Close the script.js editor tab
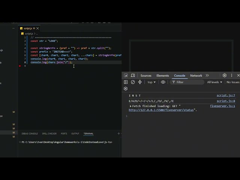 pos(37,28)
